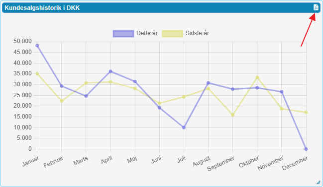Select the Maj point on 'Sidste år' line
The image size is (323, 187).
135,88
